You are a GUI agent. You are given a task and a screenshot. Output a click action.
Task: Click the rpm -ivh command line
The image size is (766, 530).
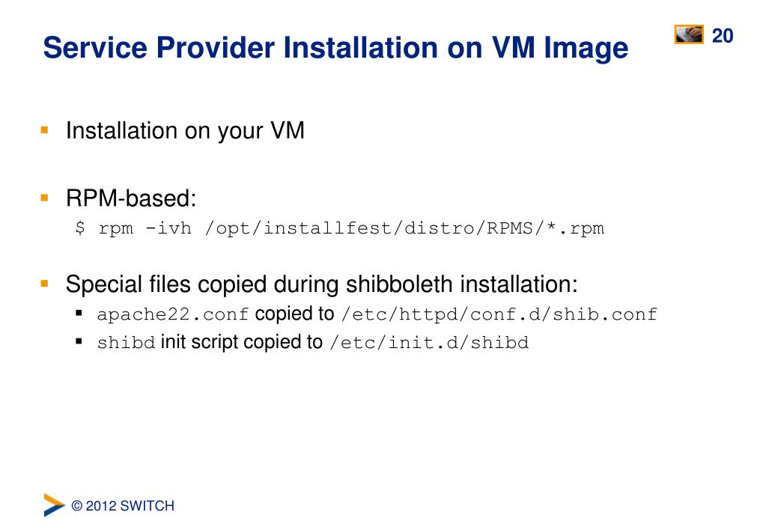pyautogui.click(x=340, y=228)
